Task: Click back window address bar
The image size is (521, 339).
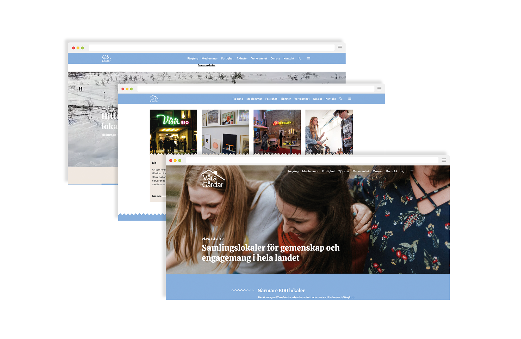Action: [x=212, y=47]
